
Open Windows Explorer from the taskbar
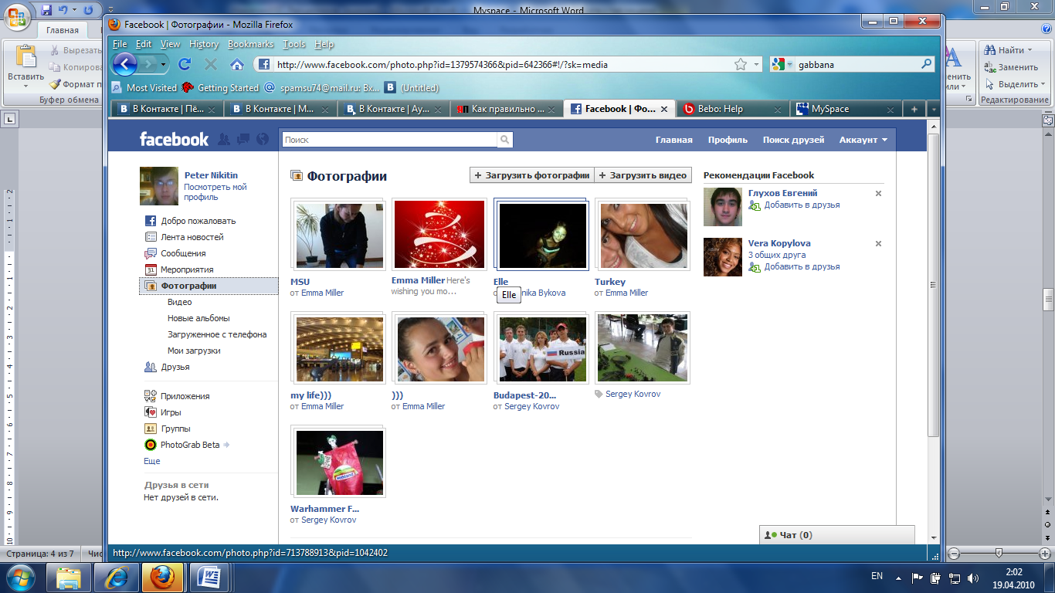(x=69, y=576)
